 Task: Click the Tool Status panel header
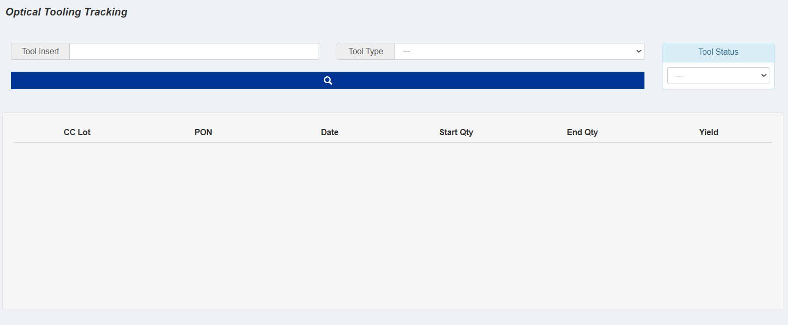click(718, 52)
